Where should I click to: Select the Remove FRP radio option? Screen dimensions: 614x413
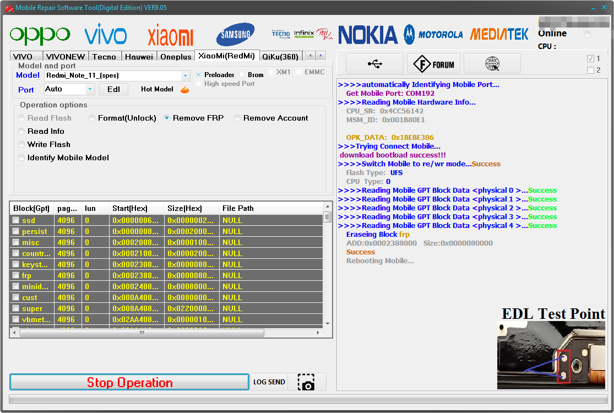pyautogui.click(x=167, y=118)
